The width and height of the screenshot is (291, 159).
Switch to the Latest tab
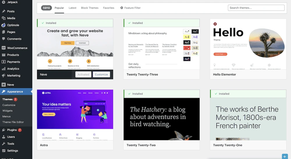[x=72, y=8]
